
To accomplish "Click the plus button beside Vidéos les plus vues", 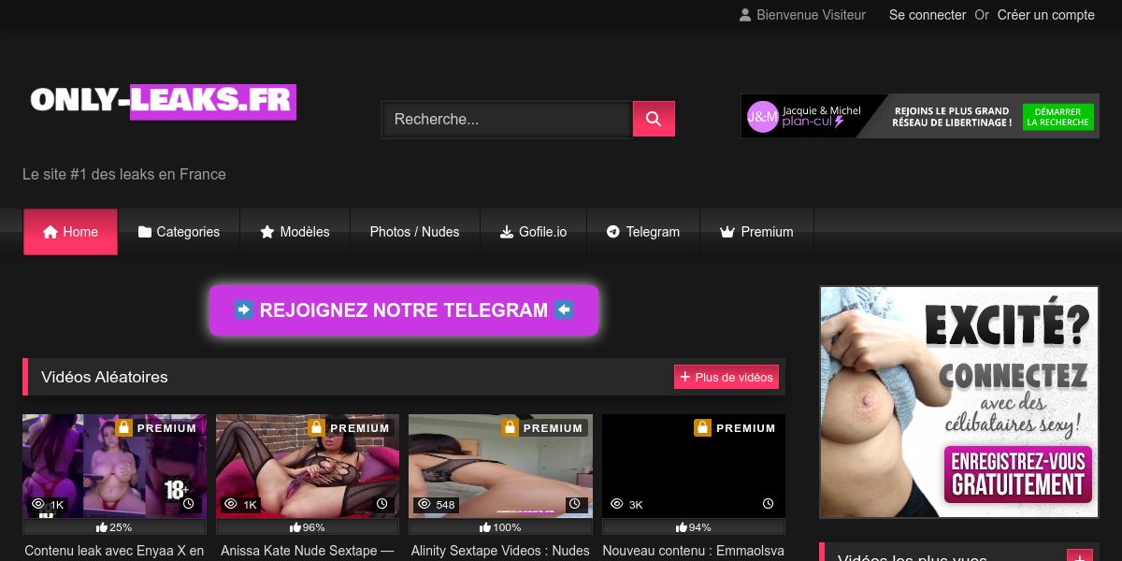I will coord(1080,555).
